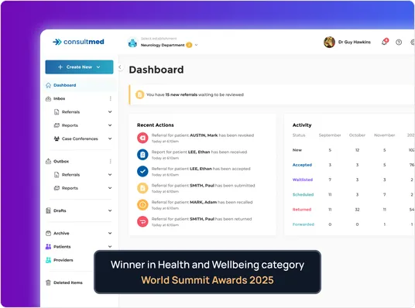Screen dimensions: 415x308
Task: Open Outbox Reports item
Action: tap(70, 188)
